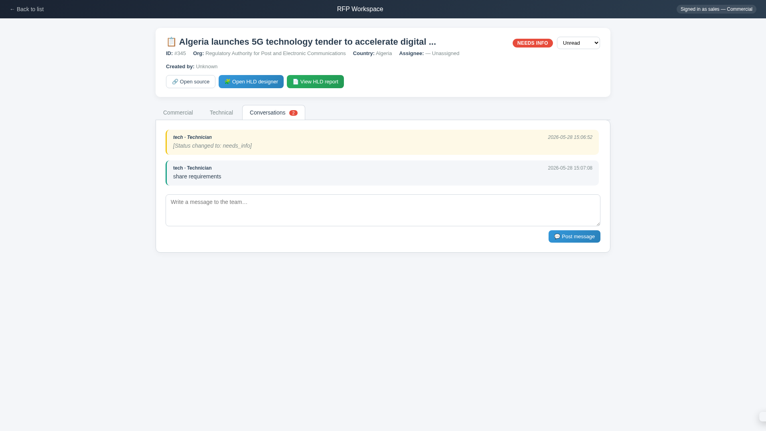Viewport: 766px width, 431px height.
Task: Click the Signed in as sales badge
Action: pos(716,9)
